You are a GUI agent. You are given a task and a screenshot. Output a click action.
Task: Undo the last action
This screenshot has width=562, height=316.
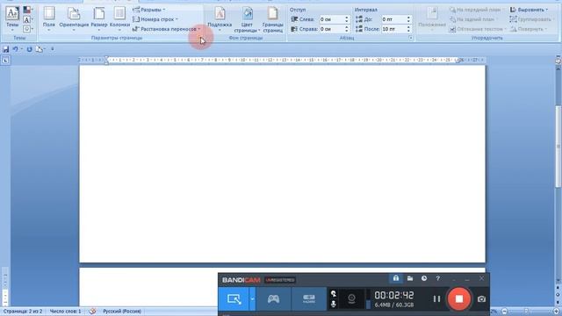[16, 49]
